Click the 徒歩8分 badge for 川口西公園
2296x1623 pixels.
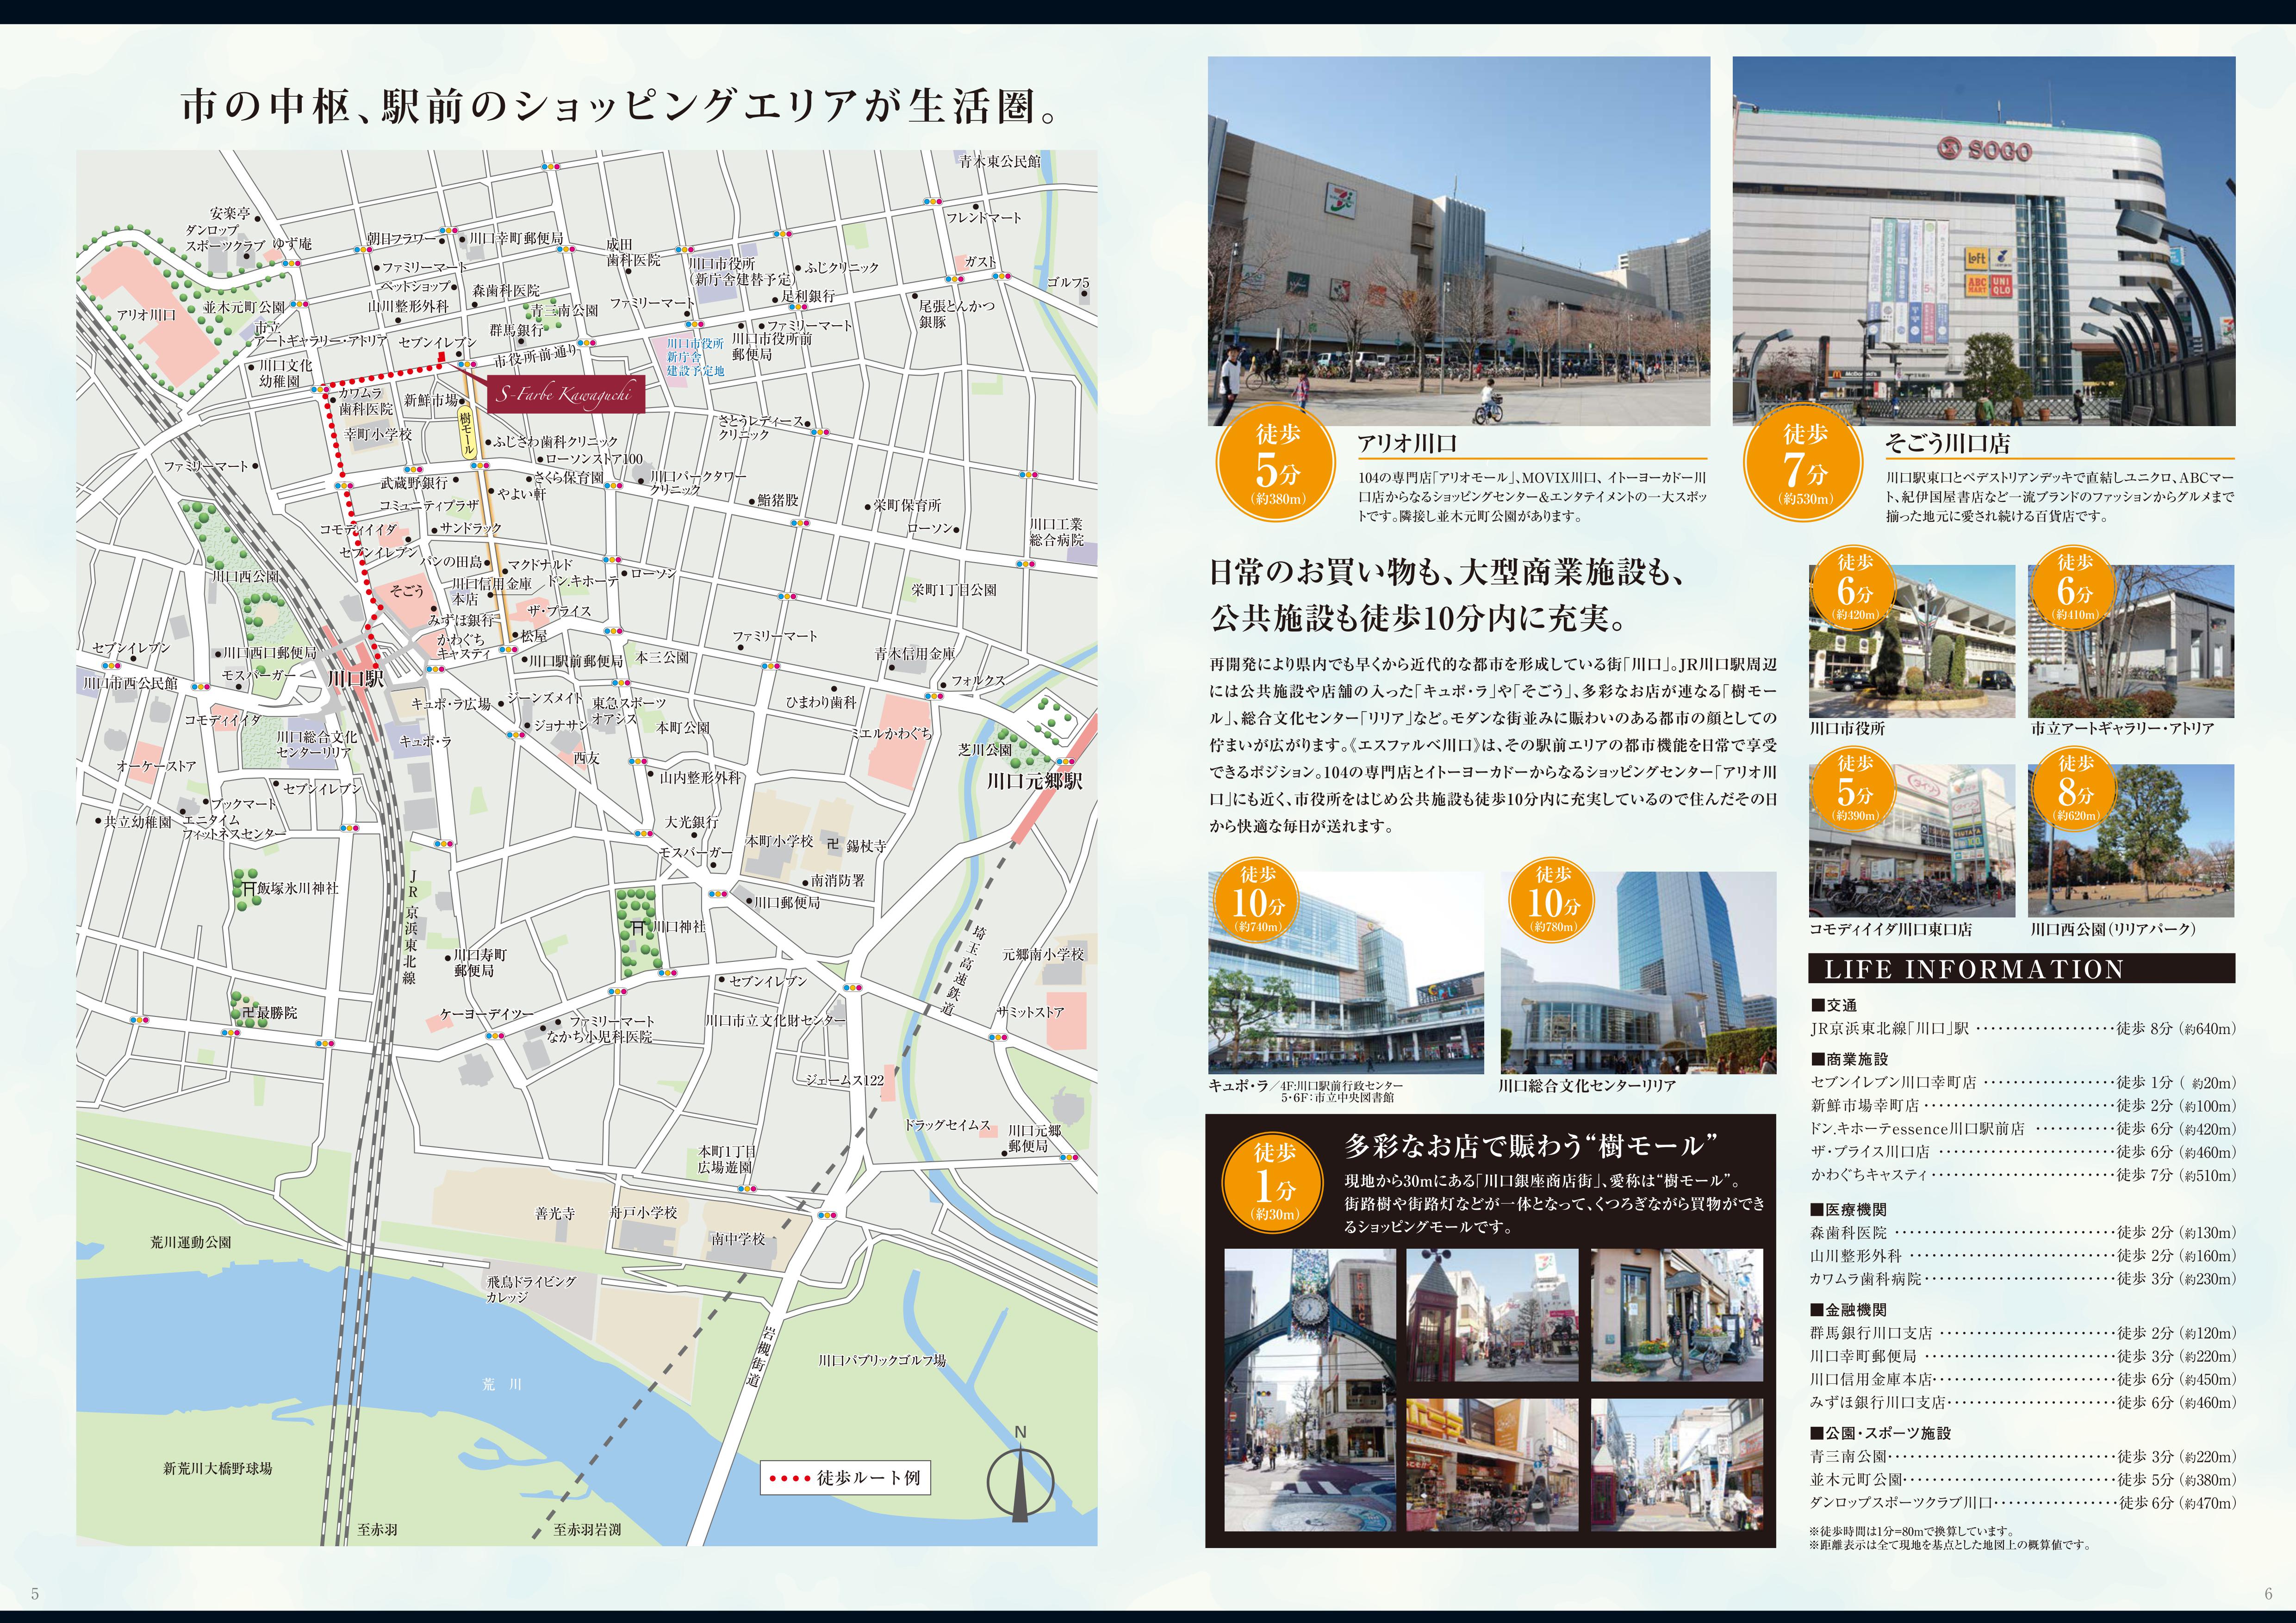pos(2075,789)
